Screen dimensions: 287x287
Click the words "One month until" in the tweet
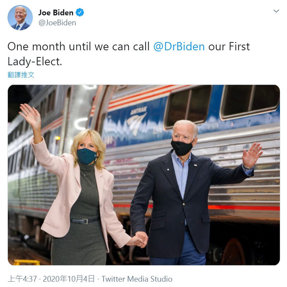49,47
